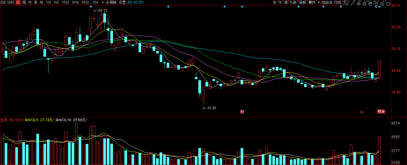This screenshot has height=165, width=407.
Task: Click the red q marker on chart
Action: [362, 112]
